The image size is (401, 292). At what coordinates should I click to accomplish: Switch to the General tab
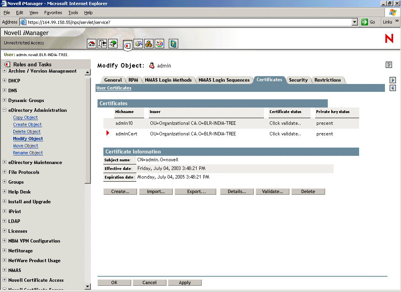pyautogui.click(x=113, y=80)
